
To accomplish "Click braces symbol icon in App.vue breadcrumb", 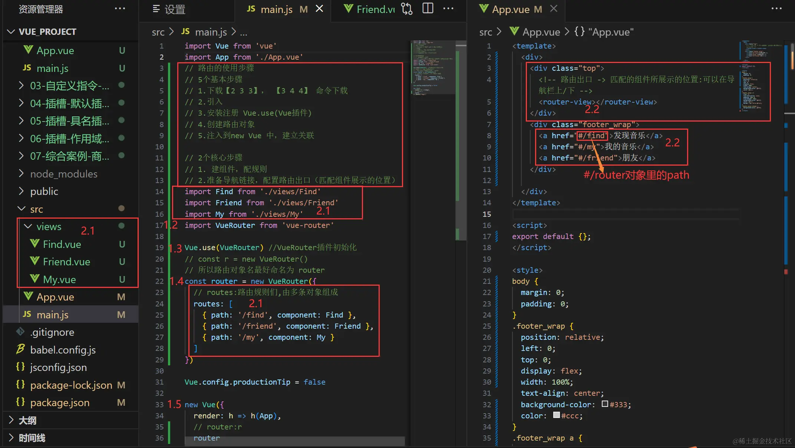I will pos(580,31).
